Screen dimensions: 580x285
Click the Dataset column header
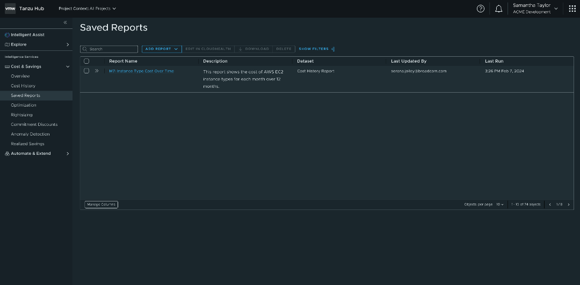(x=305, y=61)
